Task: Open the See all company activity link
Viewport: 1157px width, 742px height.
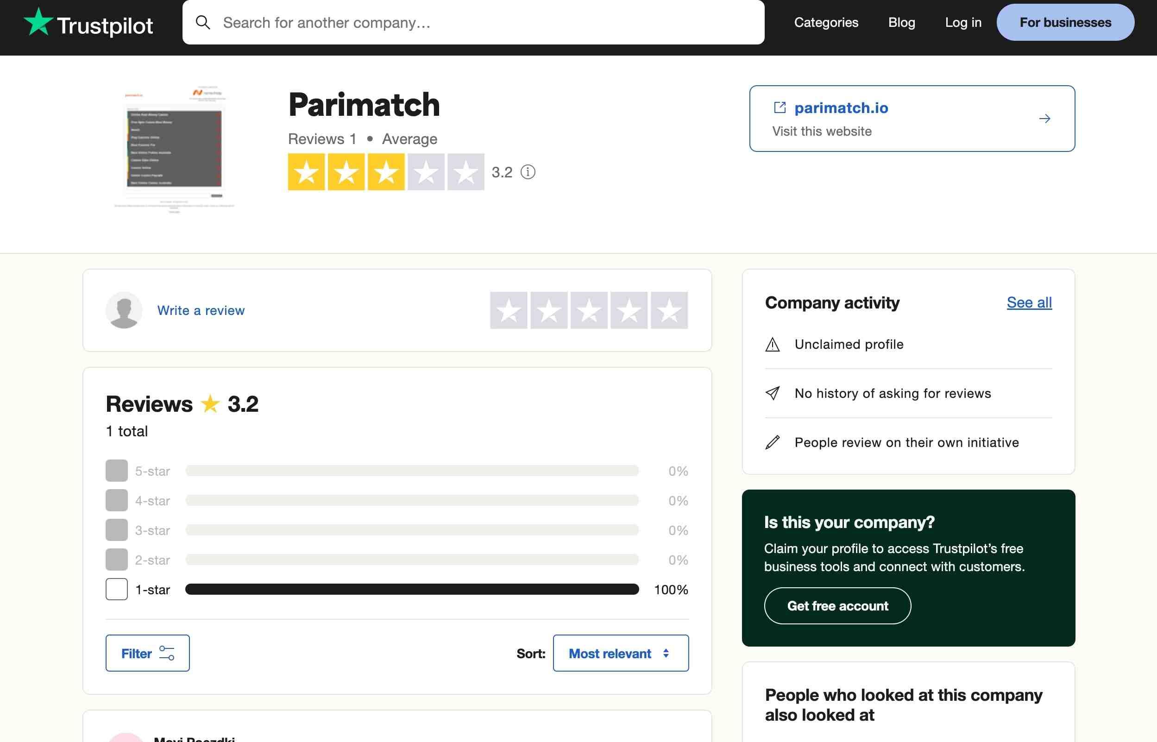Action: click(1029, 302)
